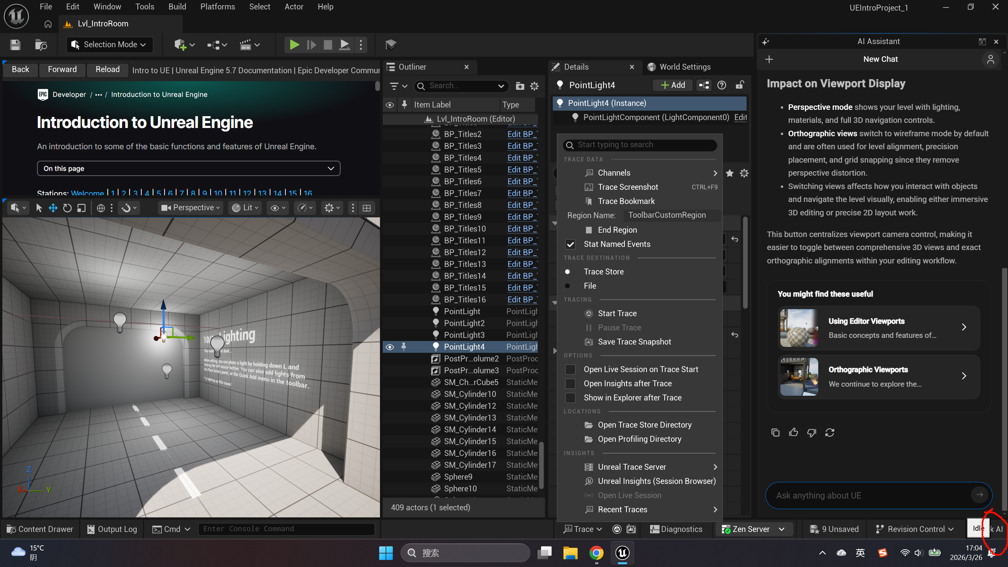The height and width of the screenshot is (567, 1008).
Task: Enable Open Insights after Trace
Action: pyautogui.click(x=570, y=384)
